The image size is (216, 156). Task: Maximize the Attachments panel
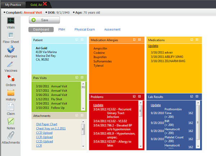click(77, 115)
